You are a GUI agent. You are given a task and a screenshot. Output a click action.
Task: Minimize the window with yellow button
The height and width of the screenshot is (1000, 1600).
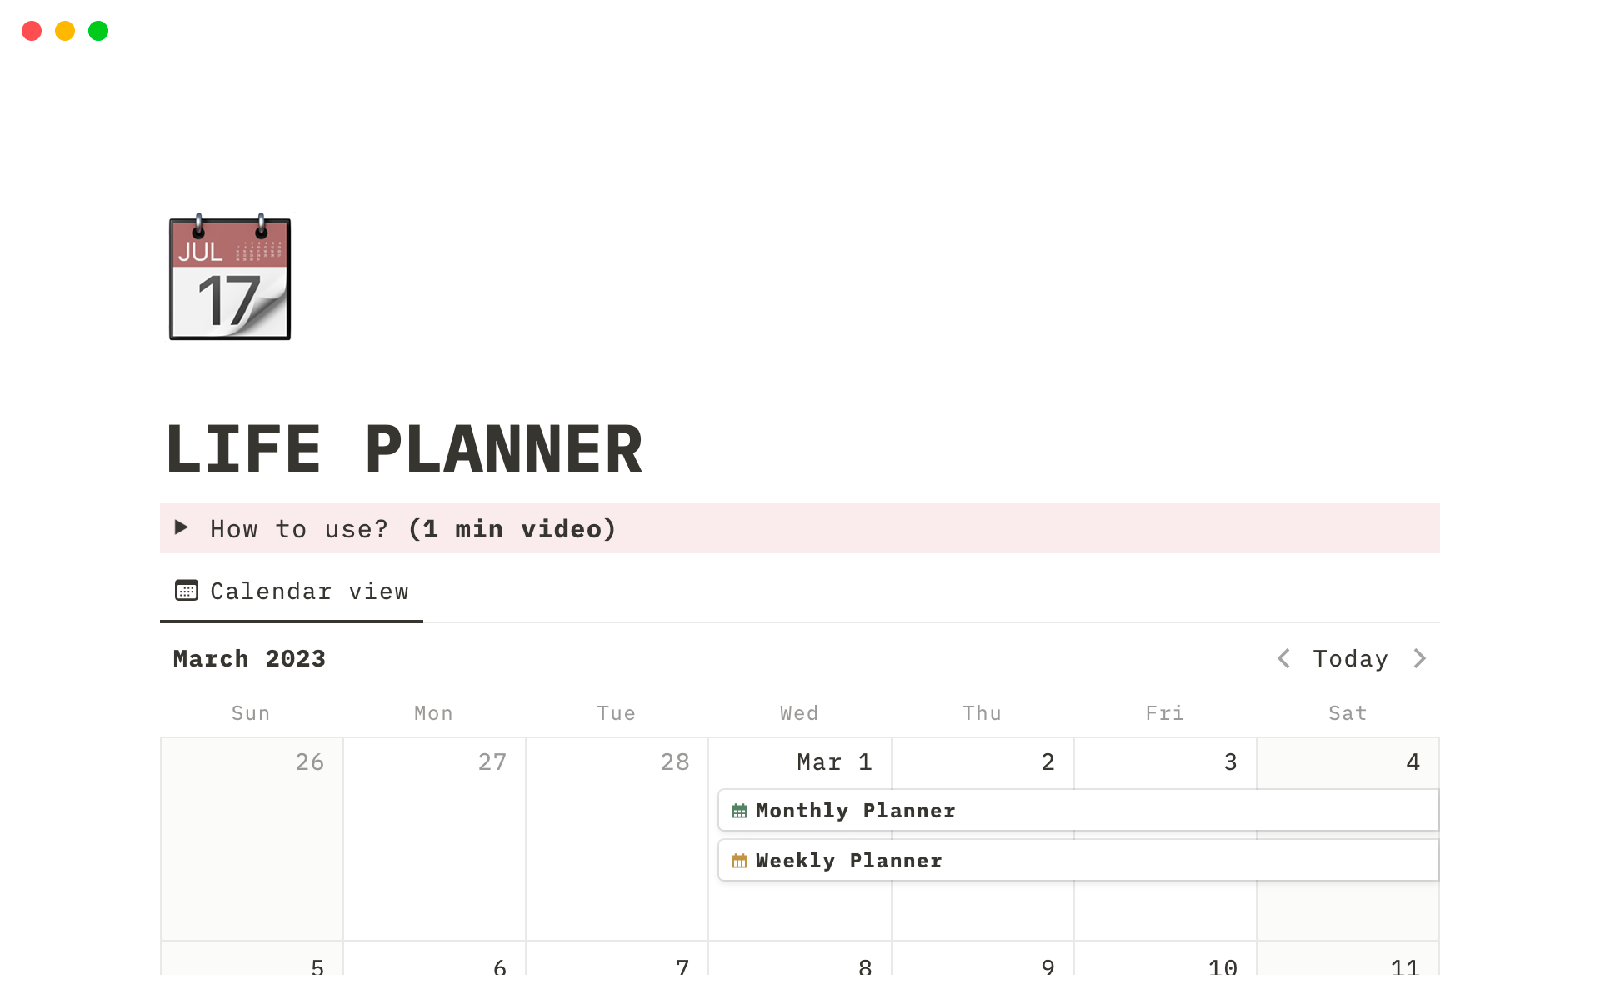[x=65, y=31]
